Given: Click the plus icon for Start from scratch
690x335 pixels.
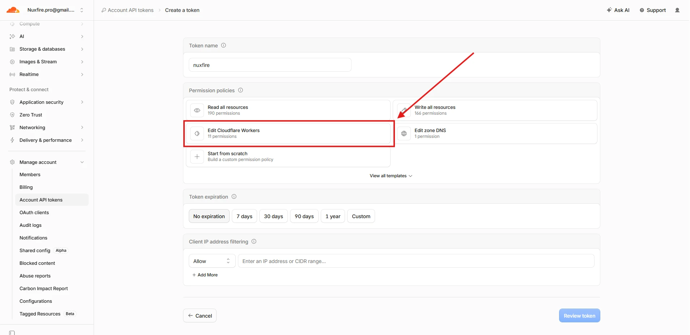Looking at the screenshot, I should click(x=197, y=157).
